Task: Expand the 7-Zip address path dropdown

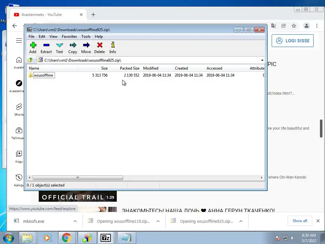Action: click(262, 60)
